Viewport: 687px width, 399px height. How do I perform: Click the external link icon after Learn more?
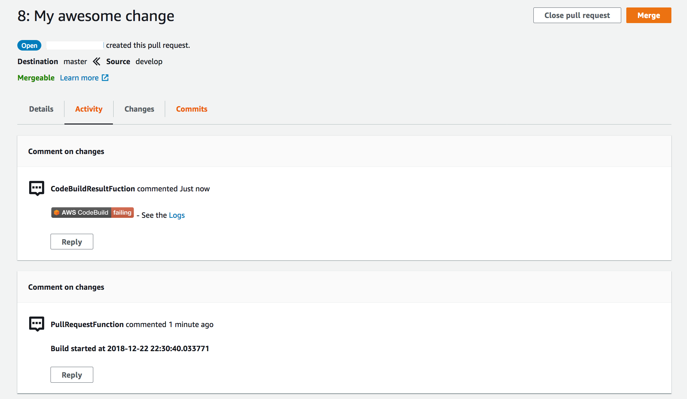(105, 78)
